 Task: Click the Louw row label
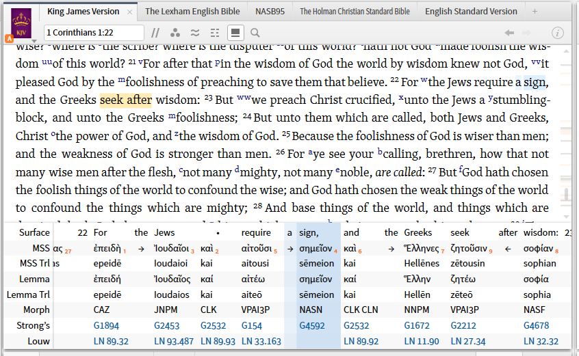pos(39,341)
